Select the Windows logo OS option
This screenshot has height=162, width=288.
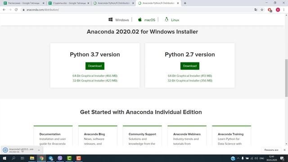coord(111,20)
